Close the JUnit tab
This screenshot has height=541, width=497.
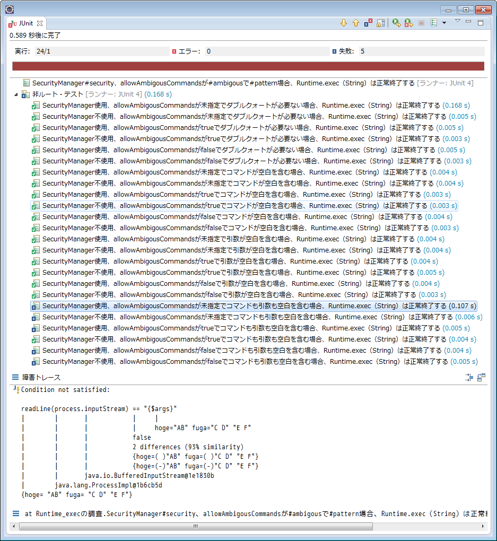coord(39,23)
